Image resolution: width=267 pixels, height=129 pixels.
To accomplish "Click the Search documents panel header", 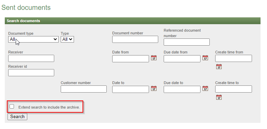I will pos(133,21).
